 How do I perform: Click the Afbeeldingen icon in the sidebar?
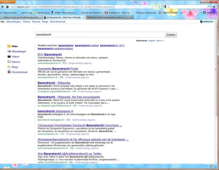tap(9, 51)
